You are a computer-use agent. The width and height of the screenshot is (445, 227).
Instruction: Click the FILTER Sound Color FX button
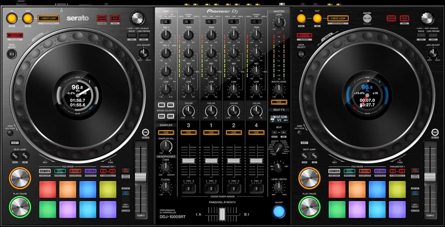[x=171, y=116]
